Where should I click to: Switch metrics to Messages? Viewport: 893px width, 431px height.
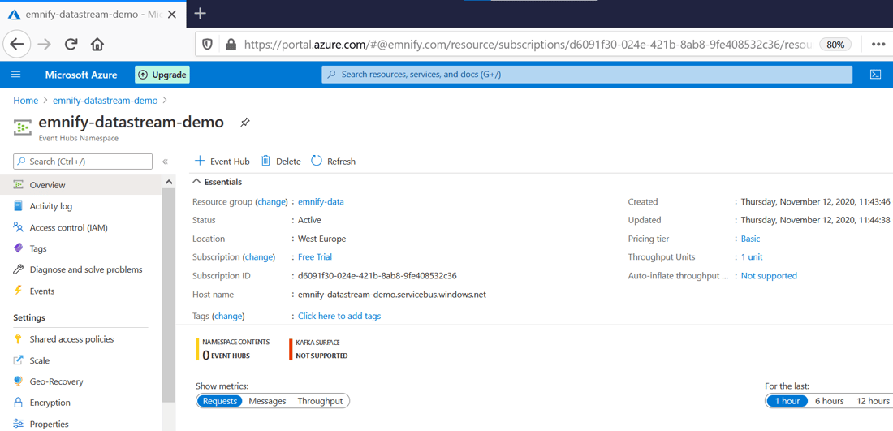[267, 401]
